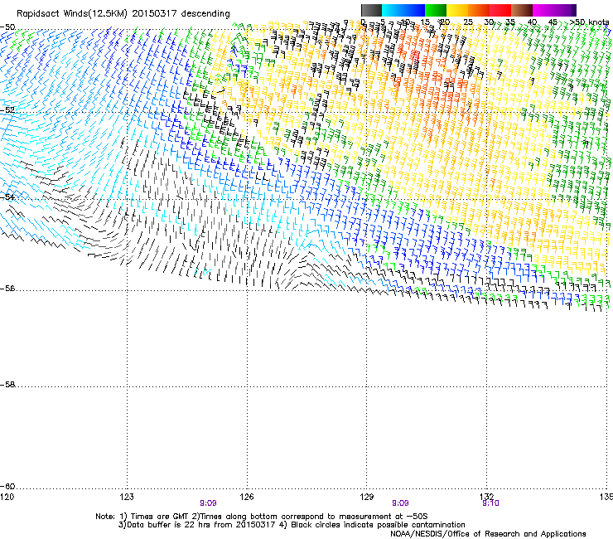Click the 9:09 time label nearest longitude 126
The width and height of the screenshot is (613, 539).
208,503
